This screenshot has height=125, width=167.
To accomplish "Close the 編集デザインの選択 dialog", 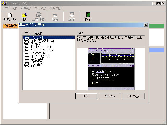I will (146, 25).
